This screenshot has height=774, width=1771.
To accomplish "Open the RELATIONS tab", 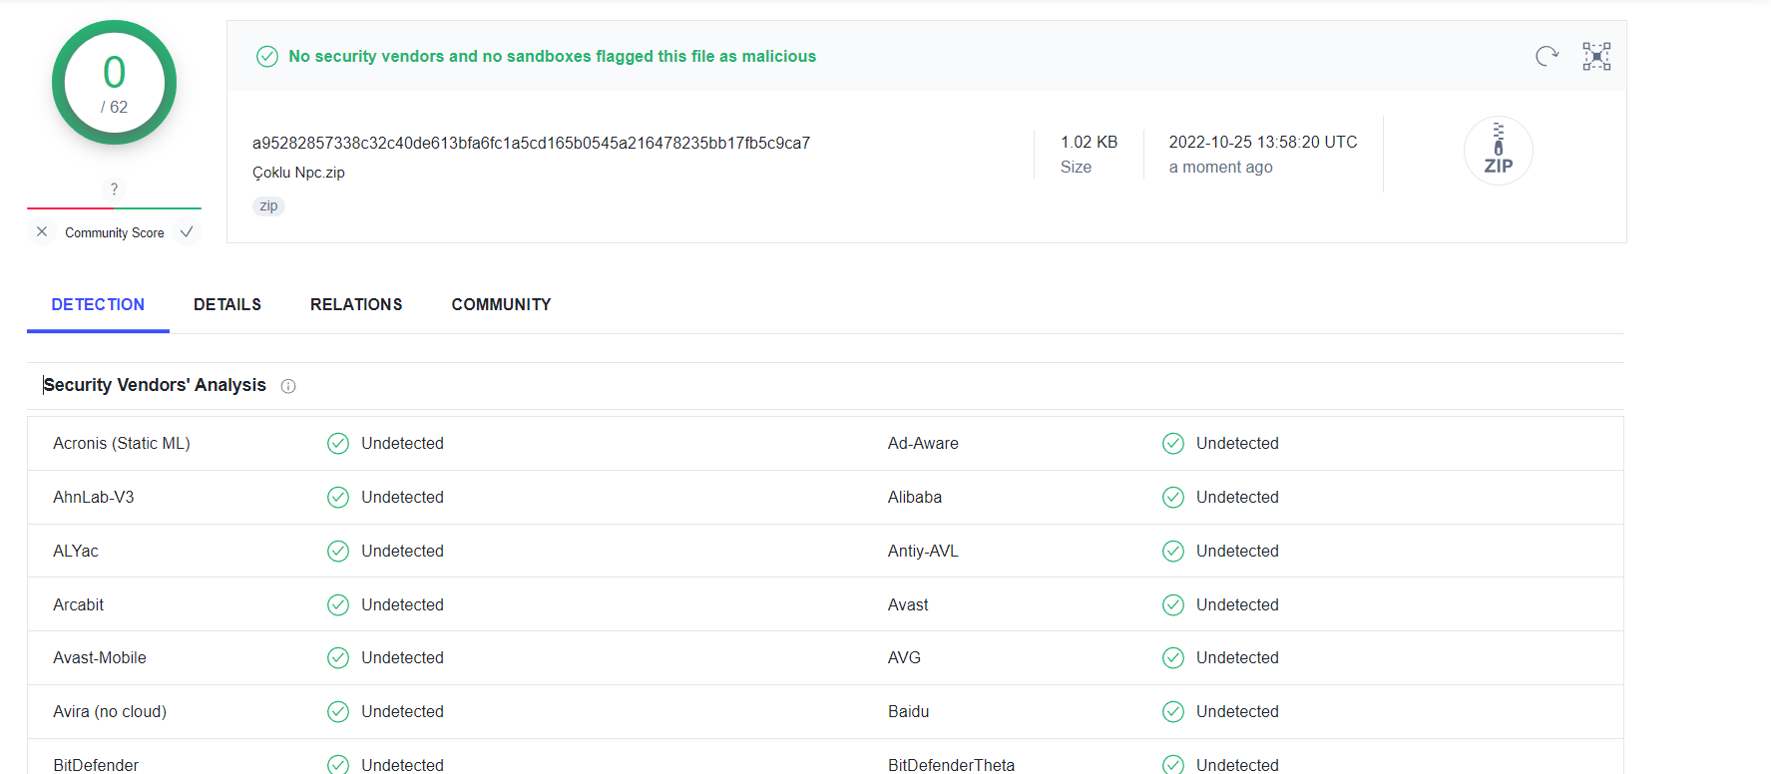I will click(x=356, y=304).
